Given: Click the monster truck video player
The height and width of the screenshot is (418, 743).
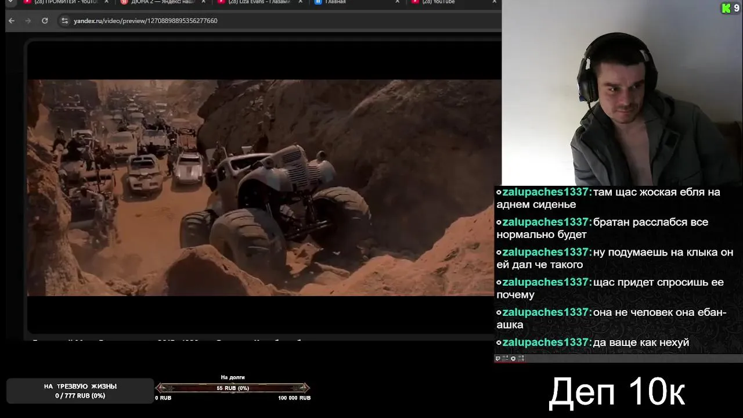Looking at the screenshot, I should pyautogui.click(x=264, y=188).
